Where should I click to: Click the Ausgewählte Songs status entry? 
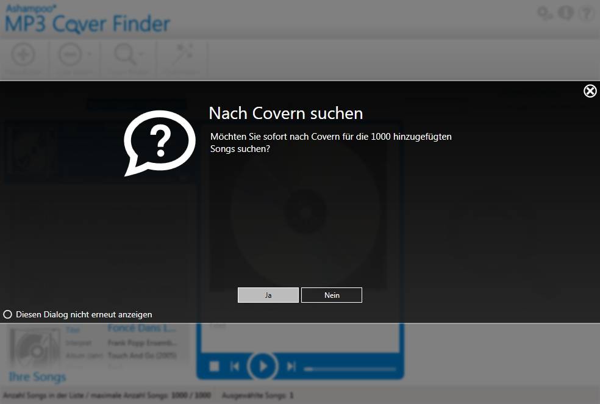click(x=257, y=395)
